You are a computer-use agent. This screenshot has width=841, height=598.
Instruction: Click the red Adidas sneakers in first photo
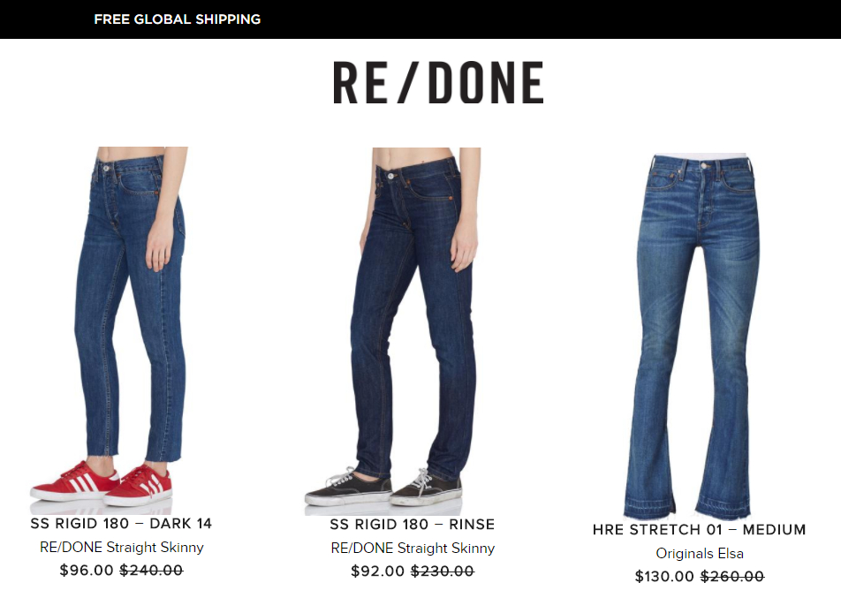[x=102, y=484]
